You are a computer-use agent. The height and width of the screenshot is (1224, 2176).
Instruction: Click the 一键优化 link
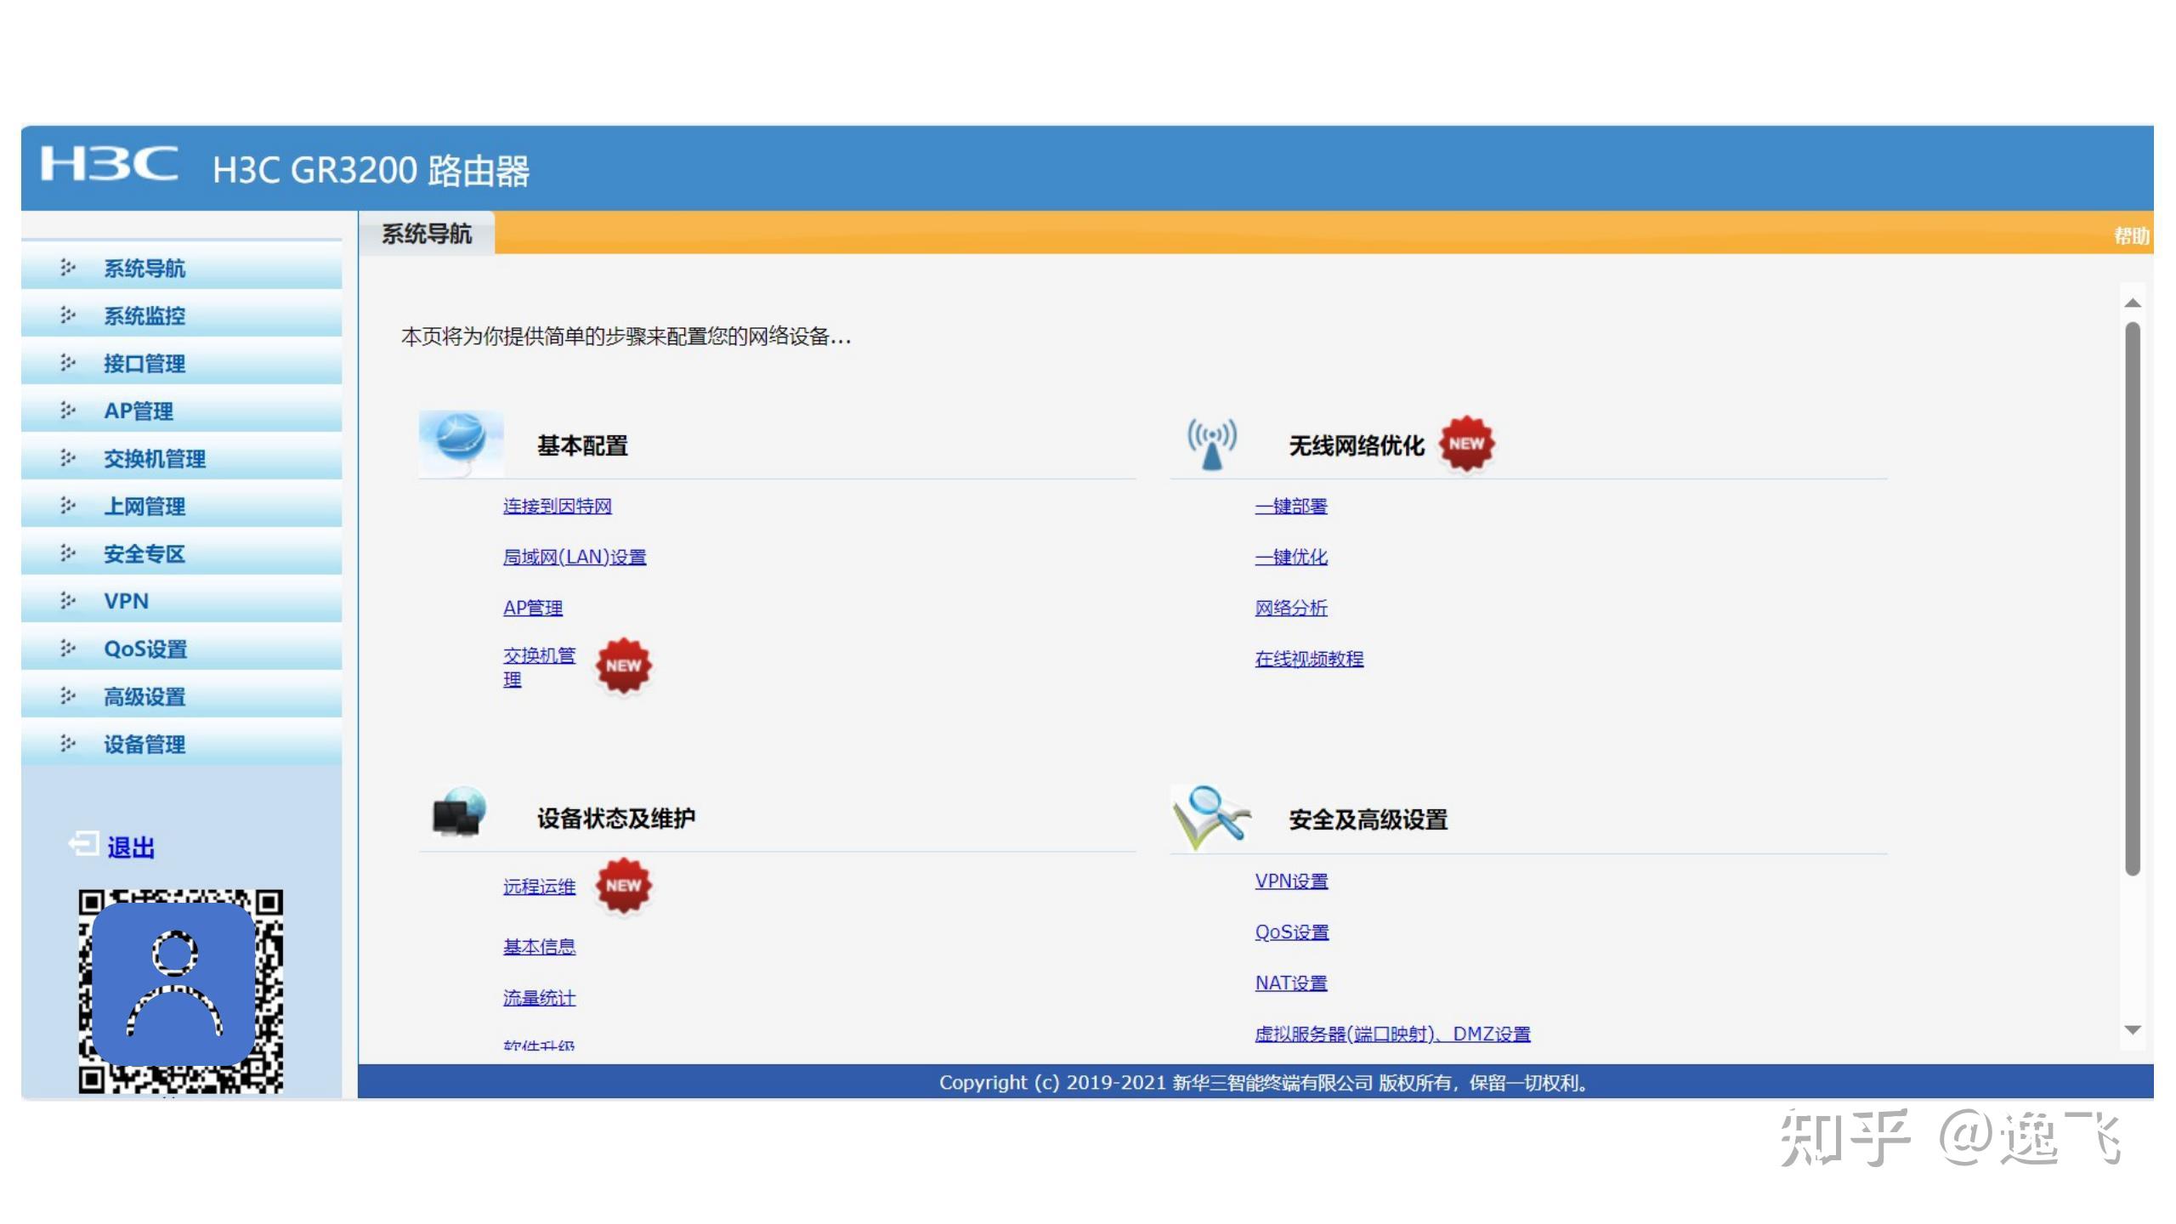[x=1290, y=557]
